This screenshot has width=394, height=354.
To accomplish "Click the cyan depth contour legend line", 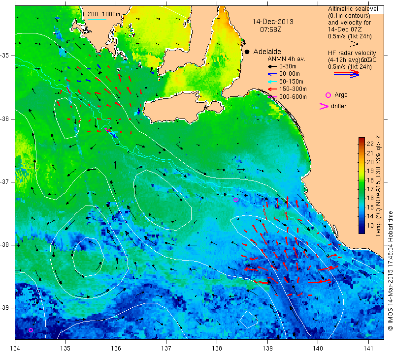I will pyautogui.click(x=97, y=19).
